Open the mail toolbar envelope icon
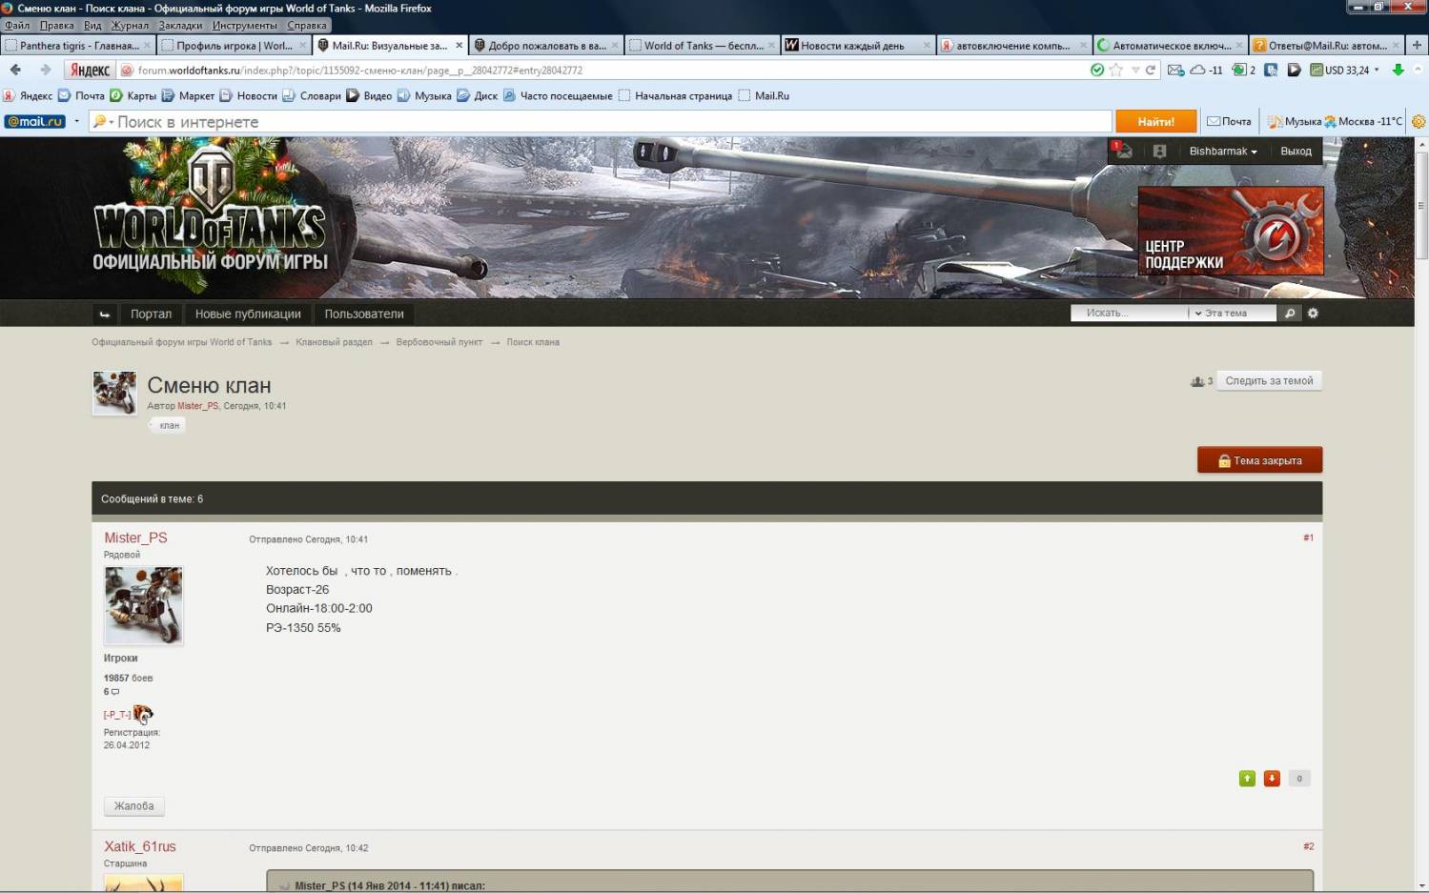 click(x=1175, y=70)
